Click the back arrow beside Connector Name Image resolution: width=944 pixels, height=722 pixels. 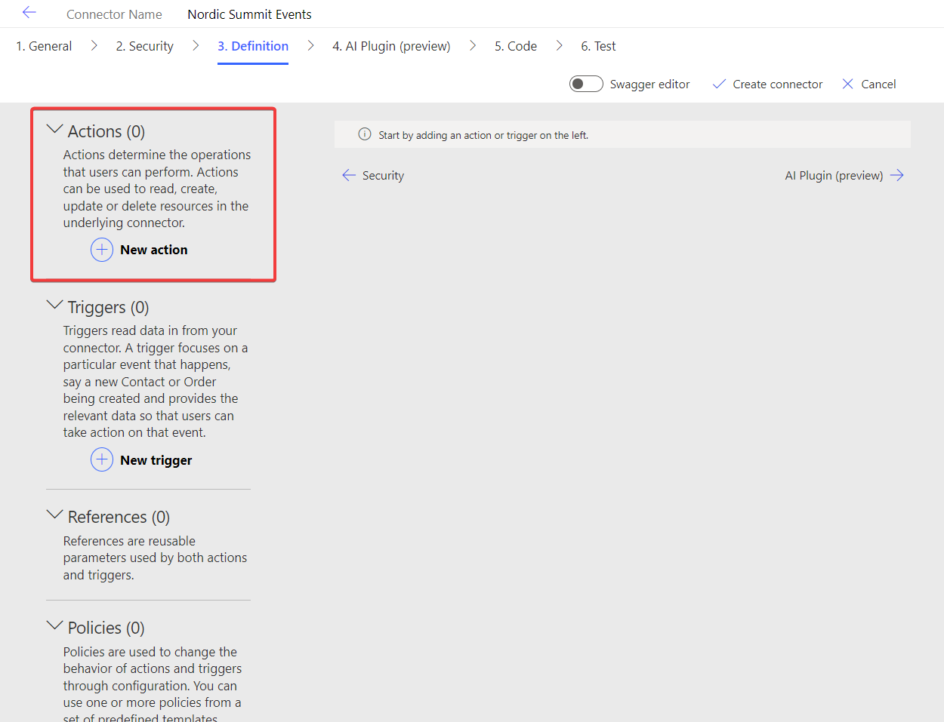[29, 13]
